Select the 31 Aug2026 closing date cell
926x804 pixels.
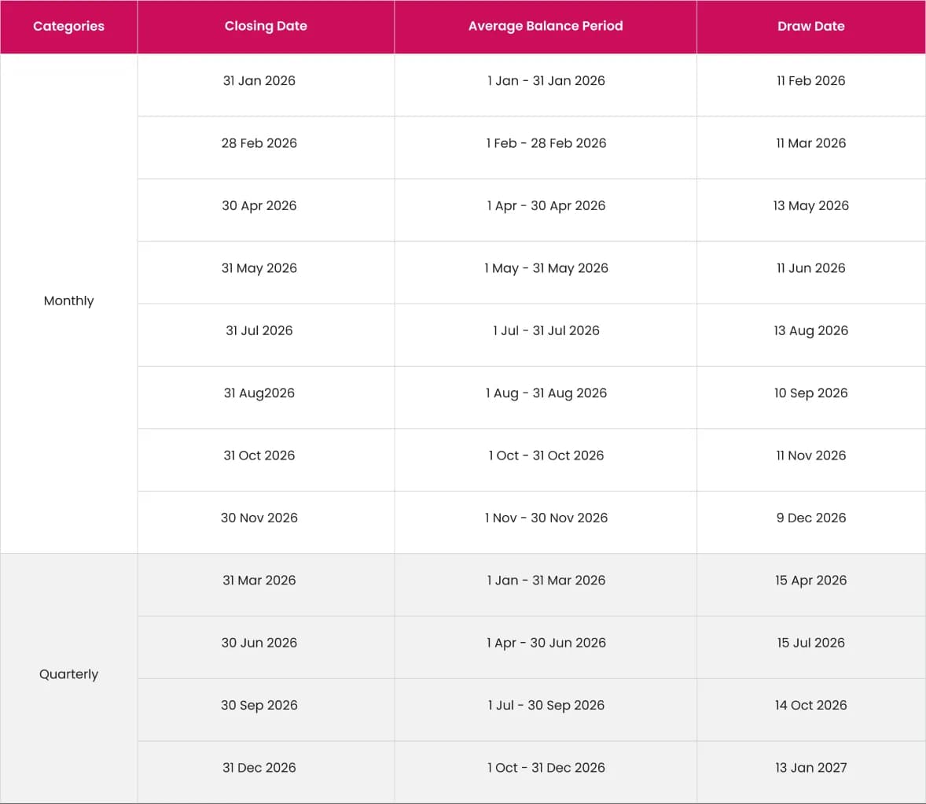click(259, 393)
